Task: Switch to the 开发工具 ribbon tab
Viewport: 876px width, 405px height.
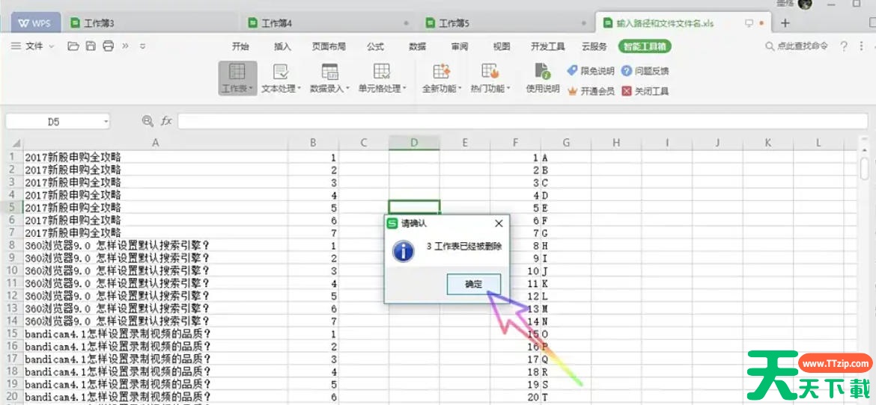Action: (548, 47)
